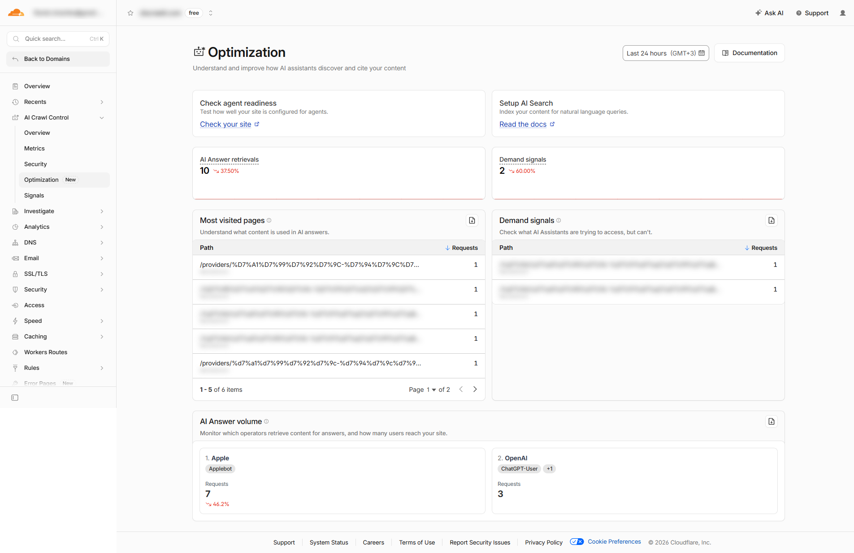854x553 pixels.
Task: Click the Recents clock icon
Action: [15, 102]
